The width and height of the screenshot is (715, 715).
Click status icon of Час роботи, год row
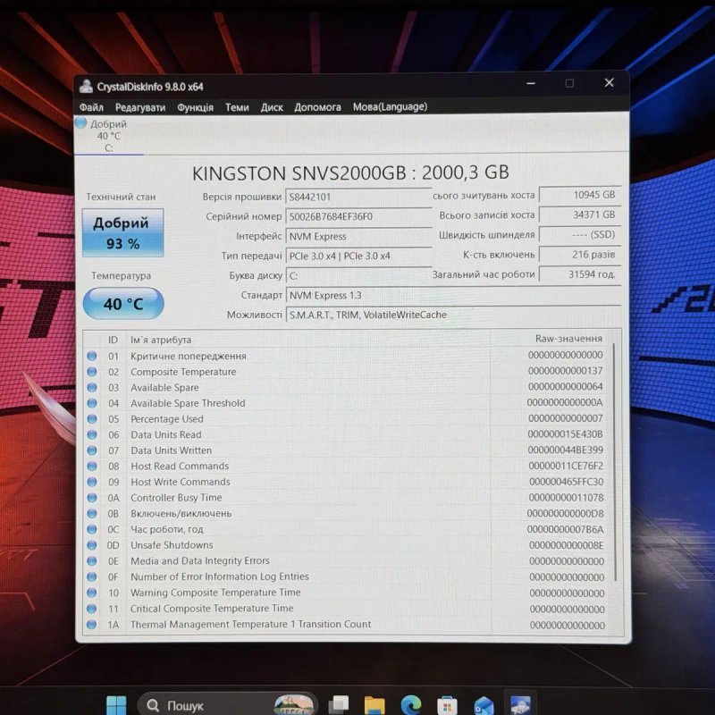click(x=92, y=529)
